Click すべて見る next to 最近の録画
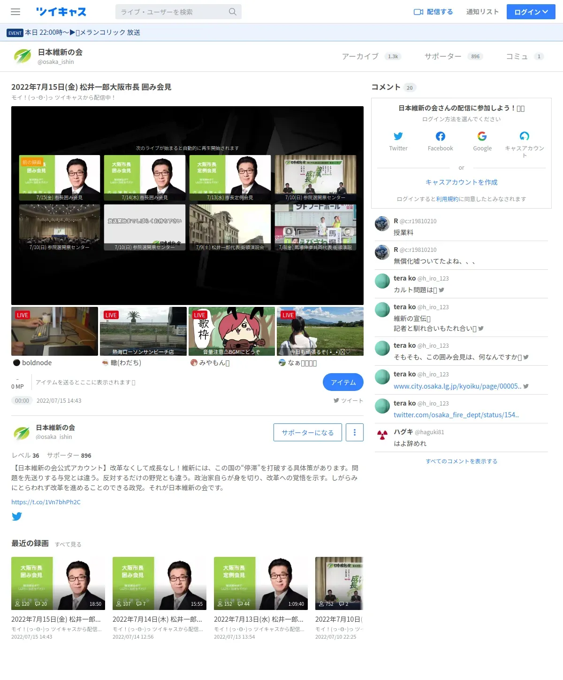The image size is (563, 680). click(68, 544)
